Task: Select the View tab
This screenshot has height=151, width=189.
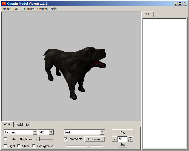Action: point(7,124)
